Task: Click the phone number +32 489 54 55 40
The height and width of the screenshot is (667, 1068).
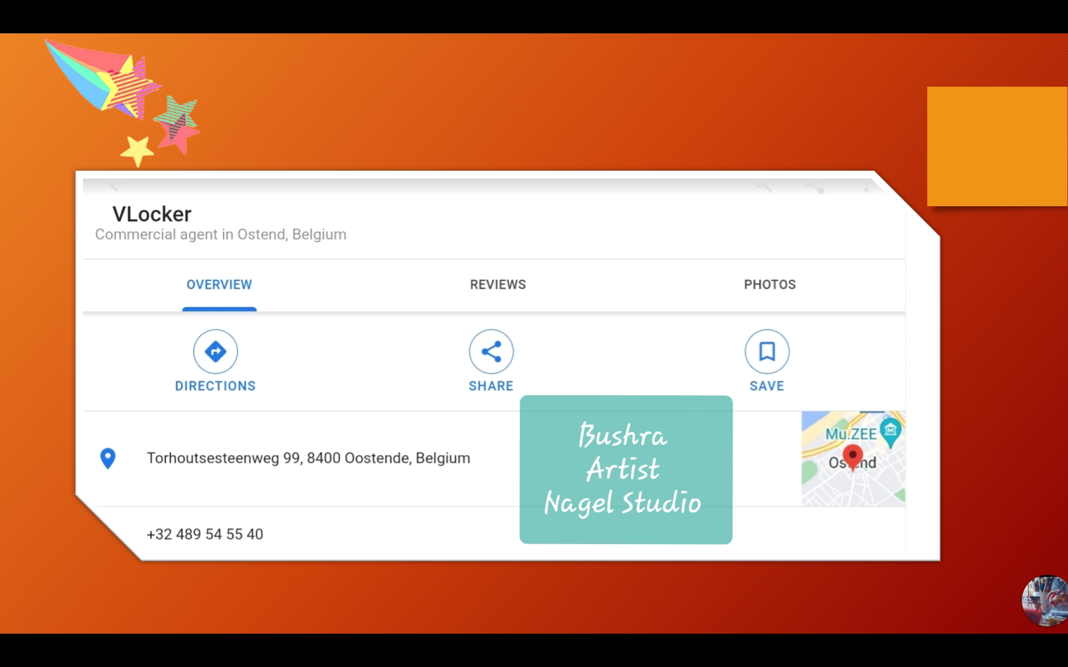Action: pyautogui.click(x=205, y=534)
